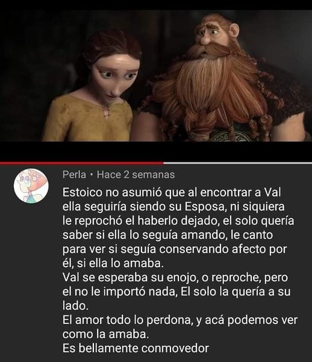Select the line "saber si ella lo seguía amando"

(x=168, y=235)
